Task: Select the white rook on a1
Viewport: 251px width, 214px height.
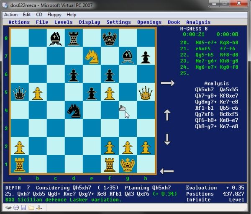Action: pos(20,165)
